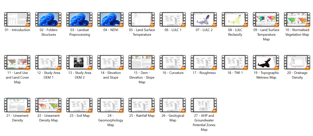Select the 01 - Introduction video thumbnail
Image resolution: width=313 pixels, height=136 pixels.
pyautogui.click(x=17, y=20)
